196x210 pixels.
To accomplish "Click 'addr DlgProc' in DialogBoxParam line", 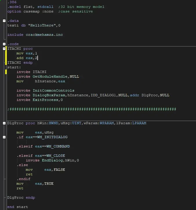I will (144, 95).
